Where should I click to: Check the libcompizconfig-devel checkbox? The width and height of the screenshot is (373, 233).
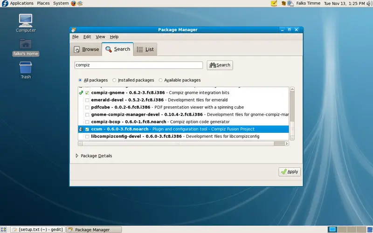point(87,137)
